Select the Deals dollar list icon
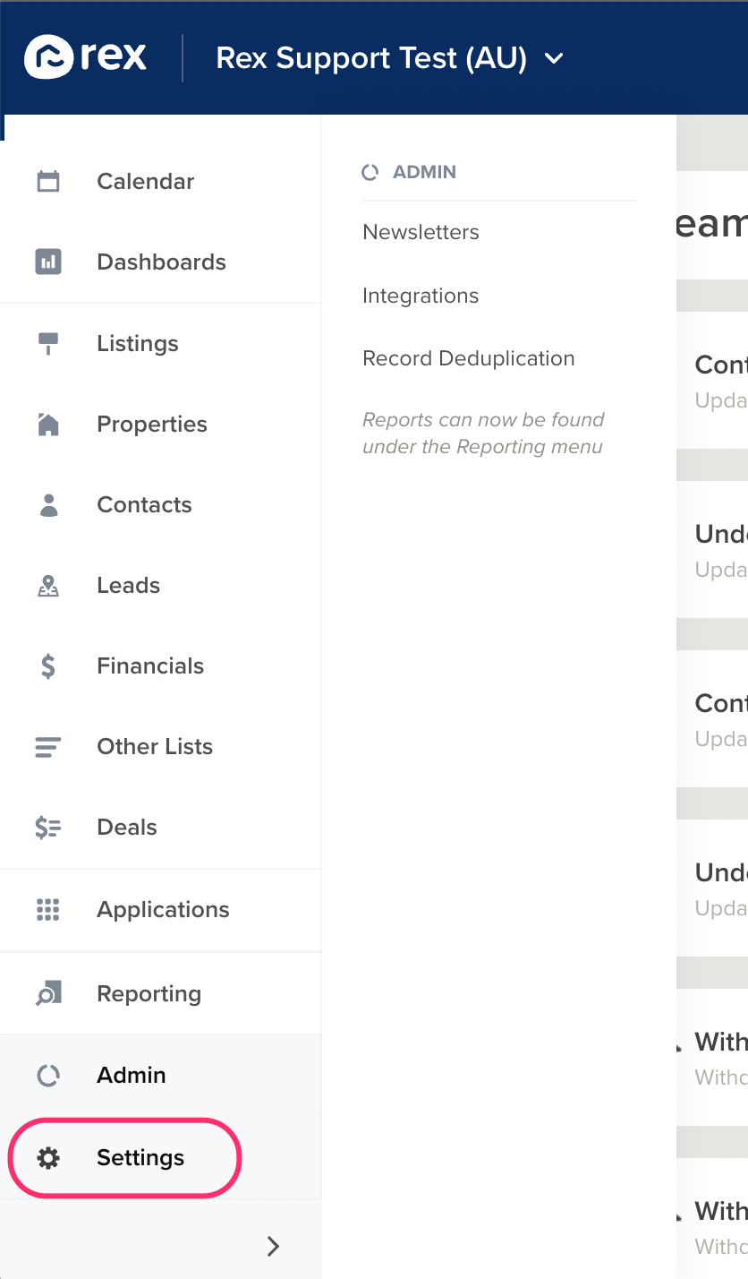This screenshot has width=748, height=1279. [48, 828]
